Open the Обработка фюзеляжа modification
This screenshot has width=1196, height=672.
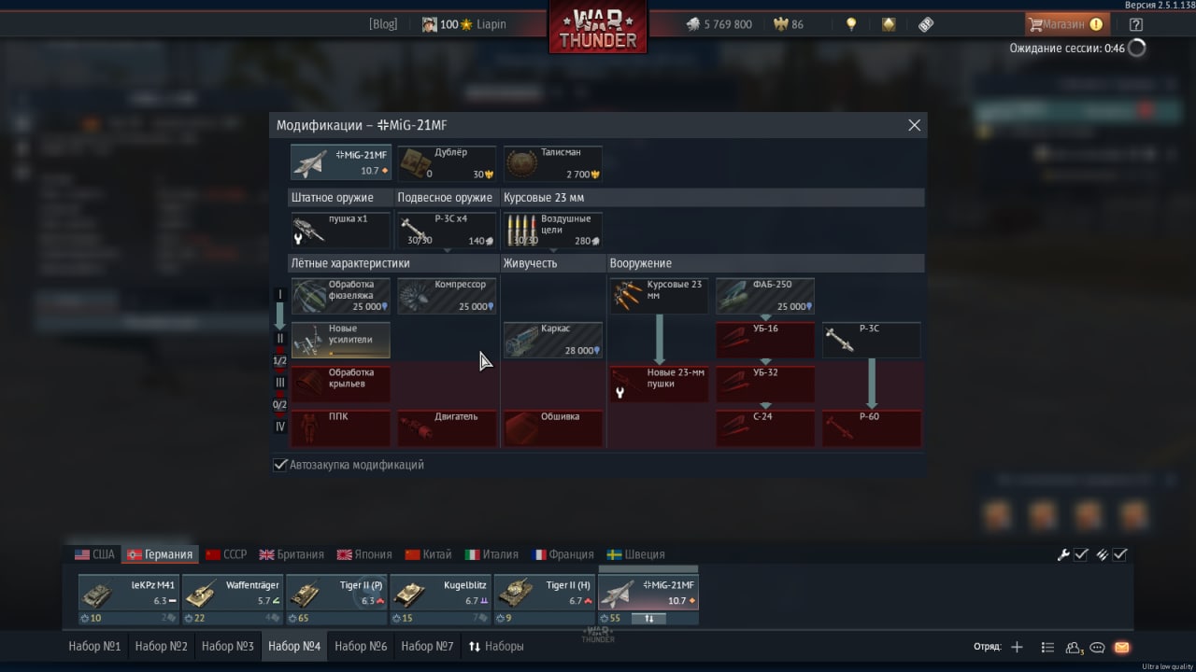pyautogui.click(x=340, y=296)
